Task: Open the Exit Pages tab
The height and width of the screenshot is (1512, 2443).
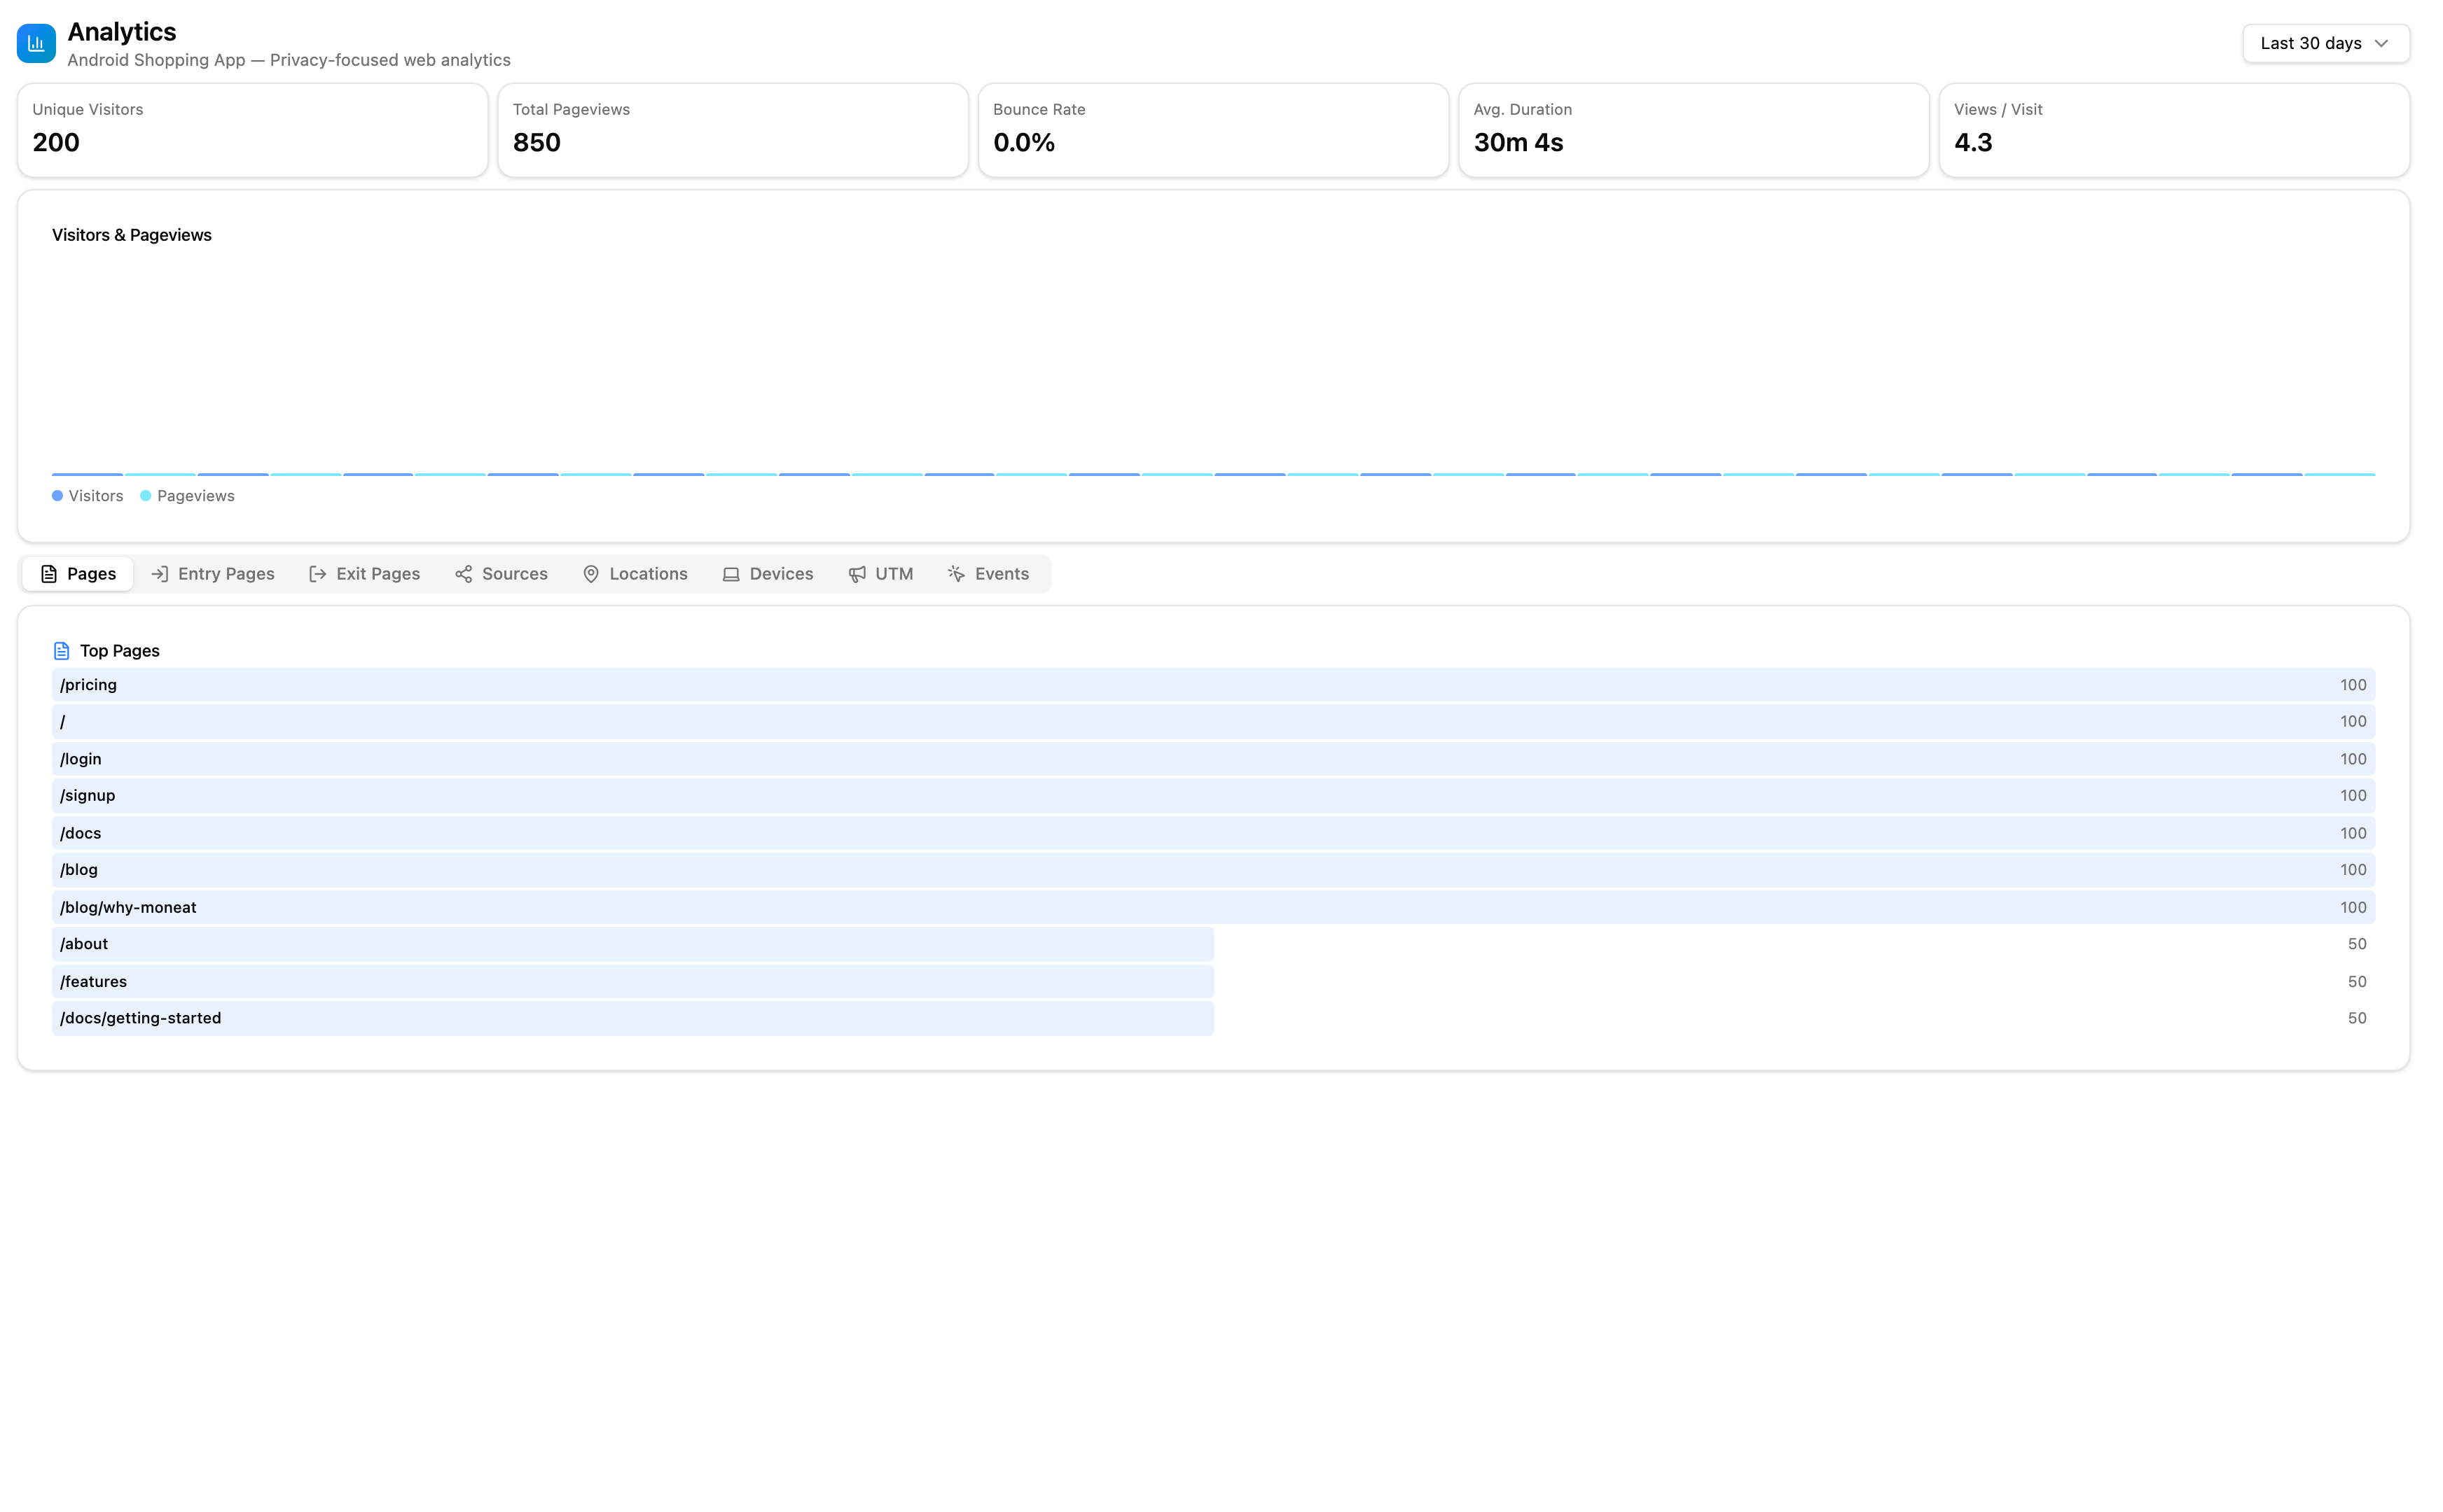Action: (x=364, y=574)
